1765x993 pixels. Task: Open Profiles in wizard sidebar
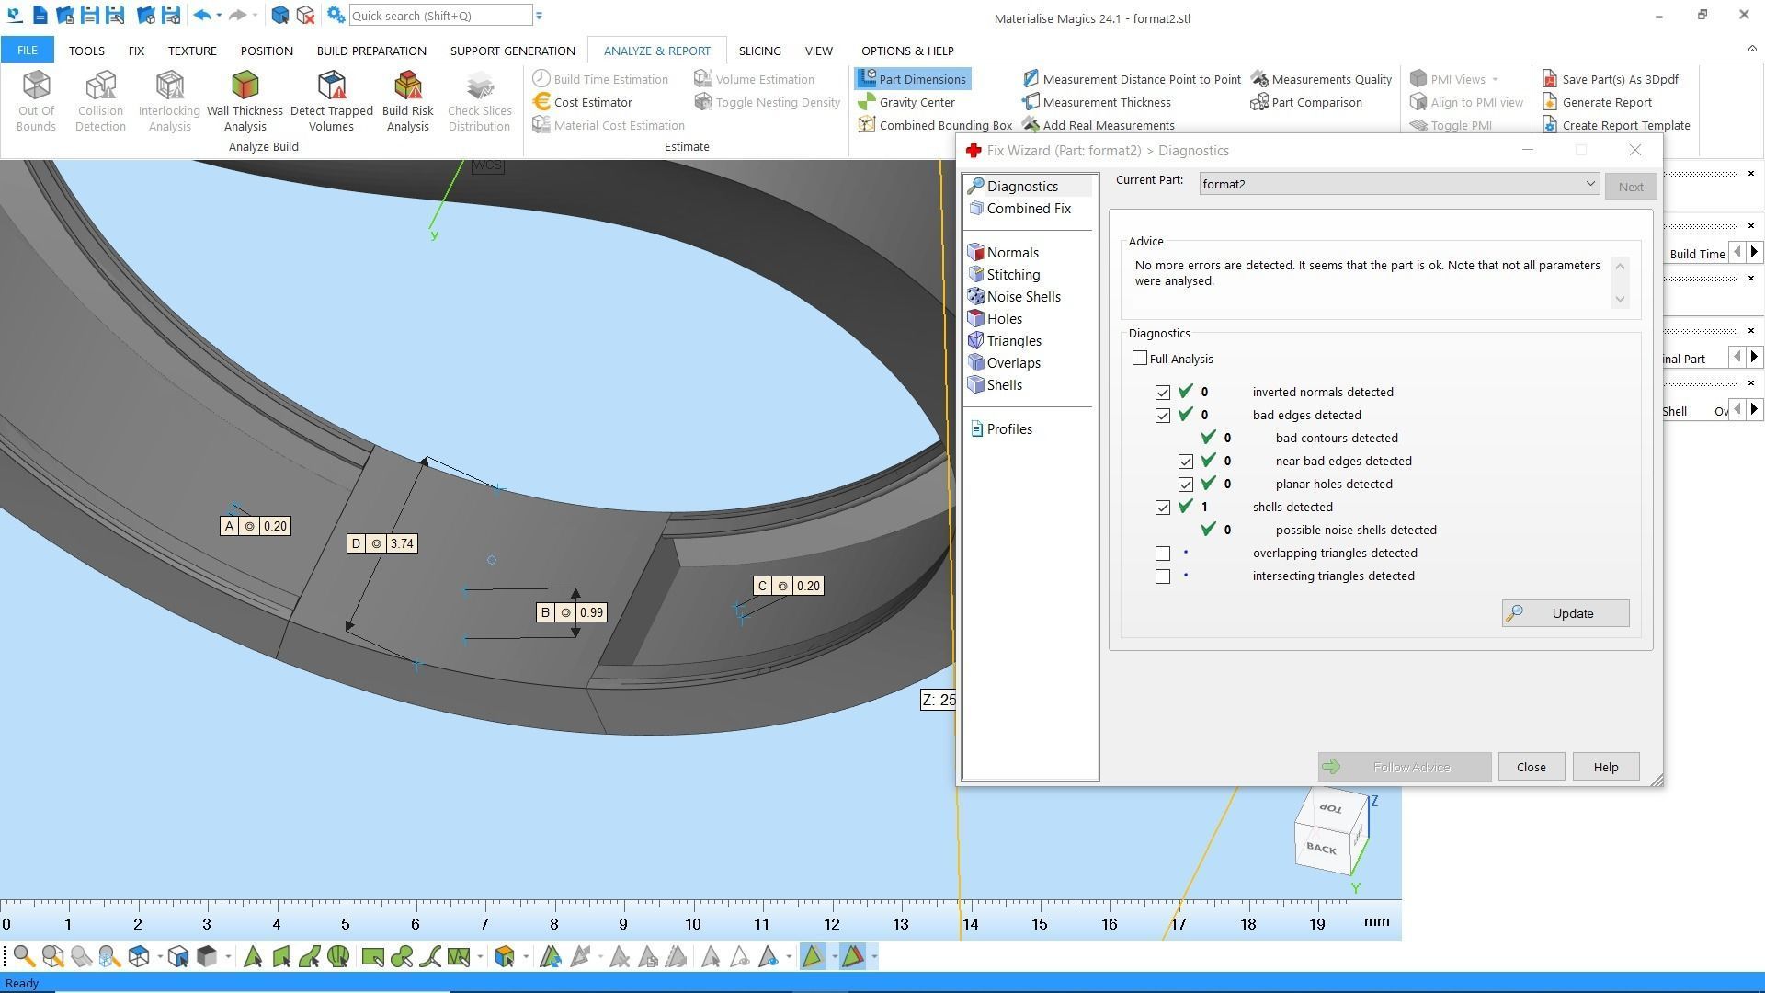(1000, 429)
